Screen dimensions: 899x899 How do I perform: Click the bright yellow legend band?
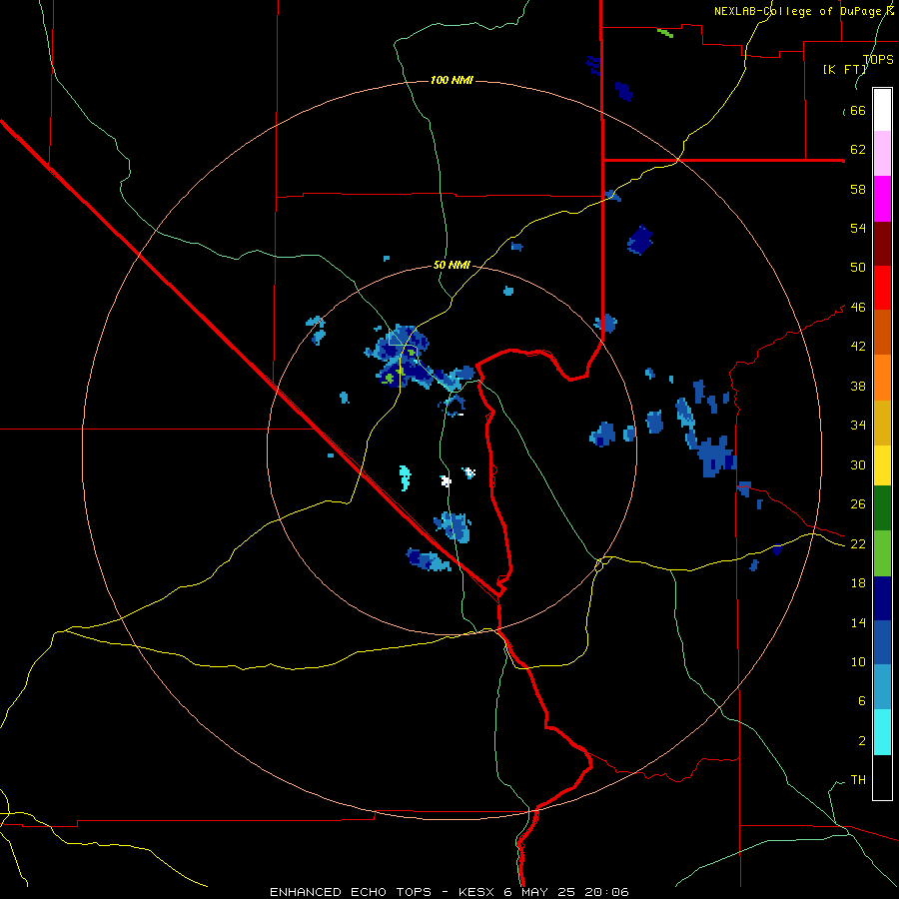(882, 464)
